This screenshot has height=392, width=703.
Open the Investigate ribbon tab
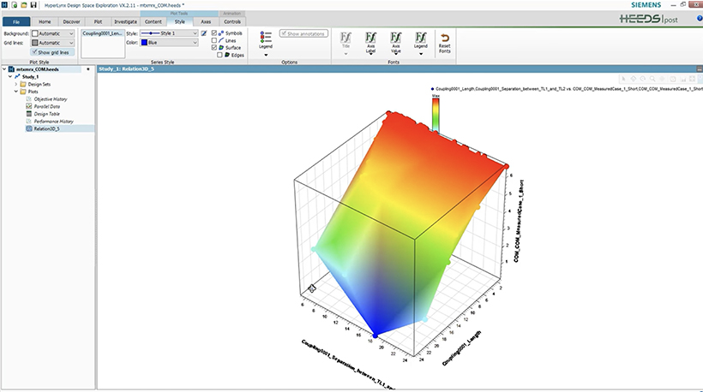pyautogui.click(x=125, y=21)
